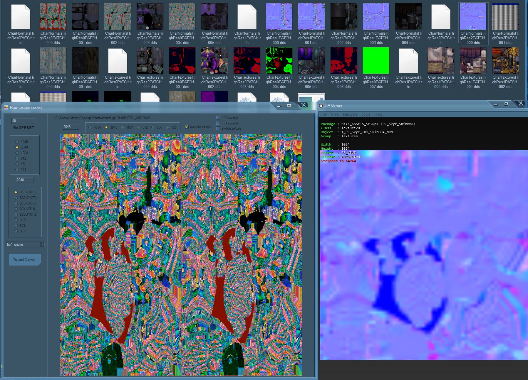Viewport: 528px width, 380px height.
Task: Click the offset input field showing 80
Action: tap(24, 121)
